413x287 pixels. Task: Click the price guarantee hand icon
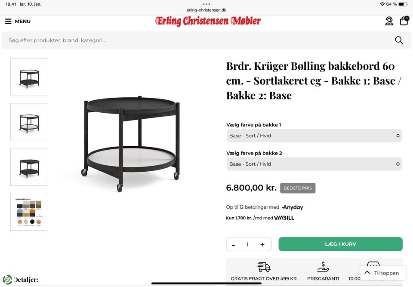(x=323, y=267)
